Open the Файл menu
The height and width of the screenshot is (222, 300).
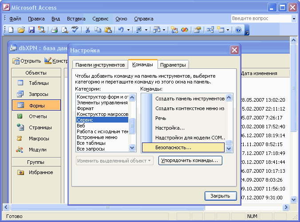15,19
